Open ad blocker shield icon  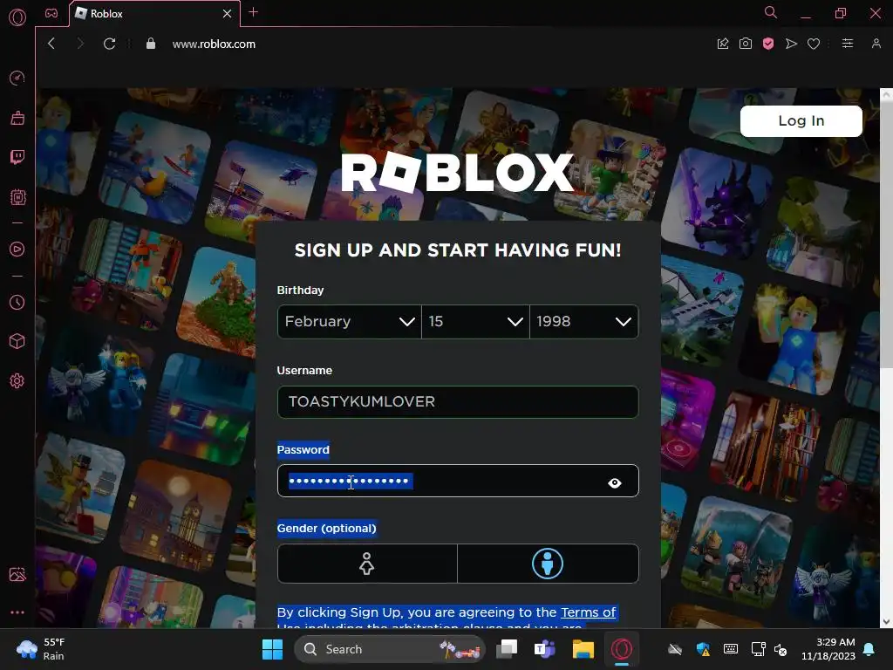click(768, 44)
